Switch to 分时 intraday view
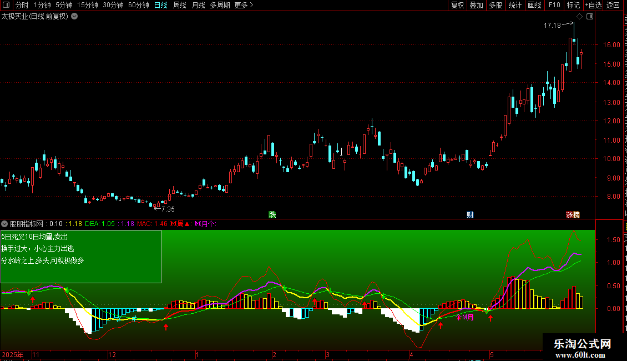 [22, 5]
